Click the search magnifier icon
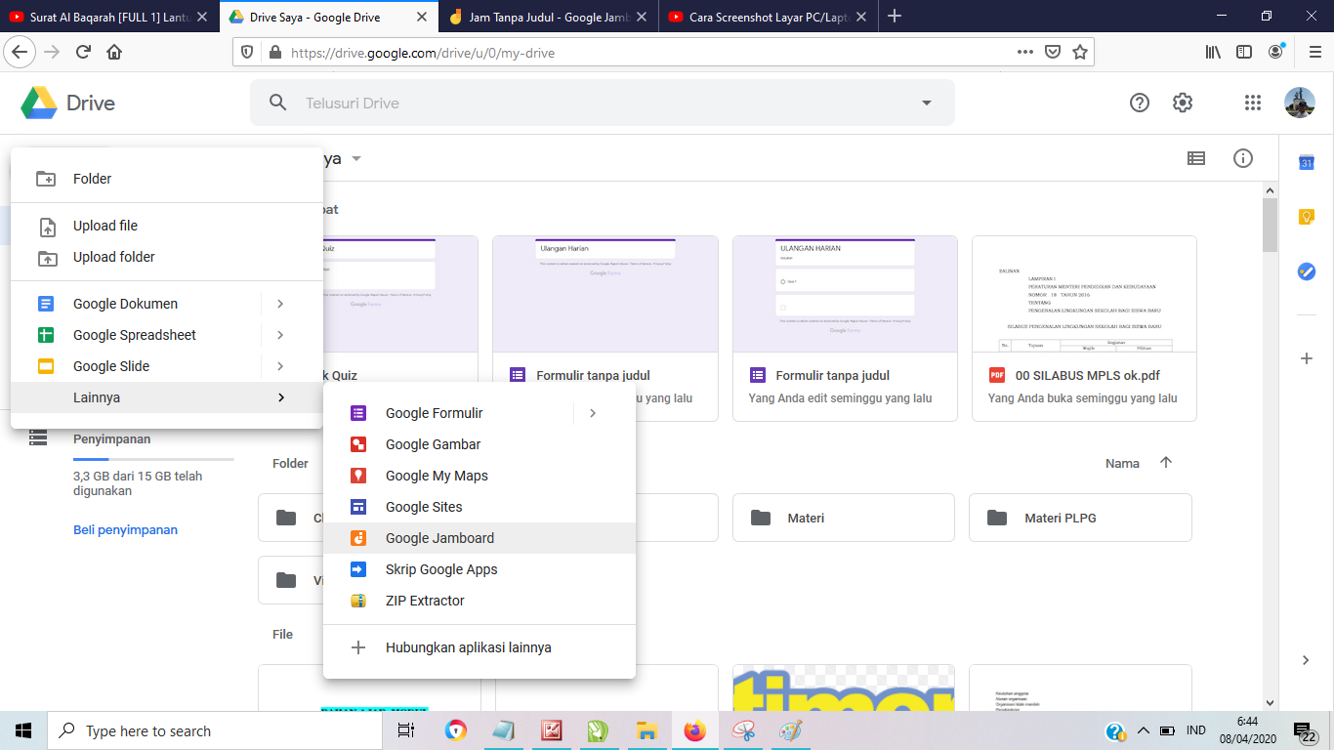The height and width of the screenshot is (750, 1334). click(x=278, y=103)
